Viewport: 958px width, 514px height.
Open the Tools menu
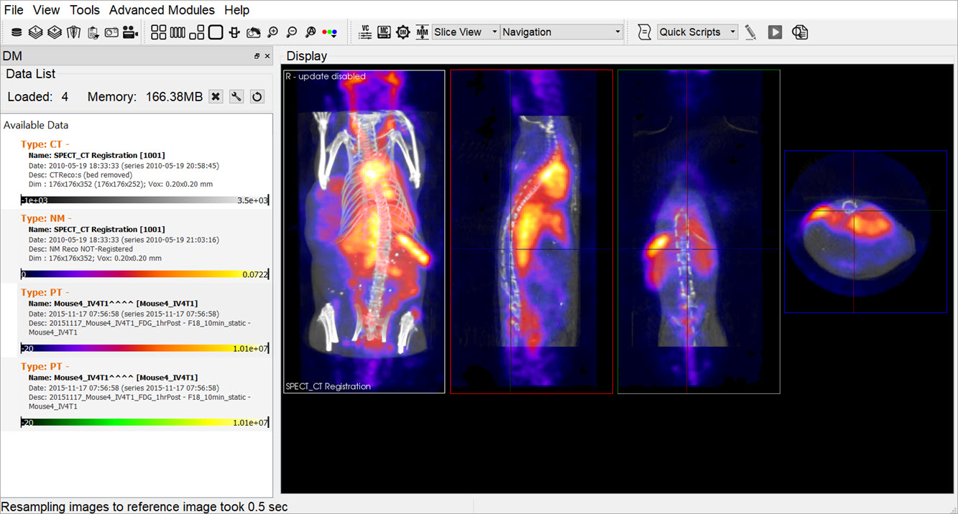pyautogui.click(x=85, y=10)
